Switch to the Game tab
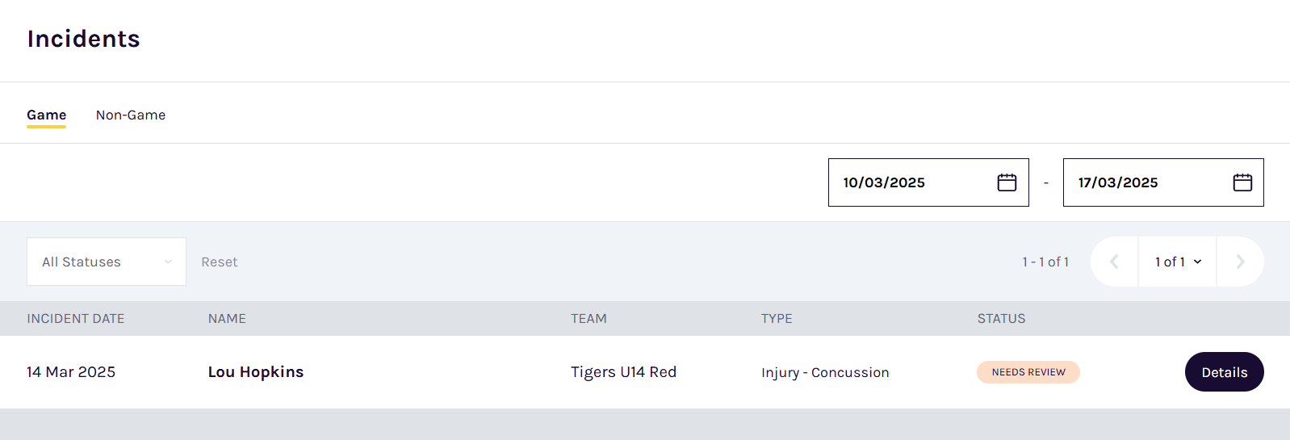 [46, 115]
